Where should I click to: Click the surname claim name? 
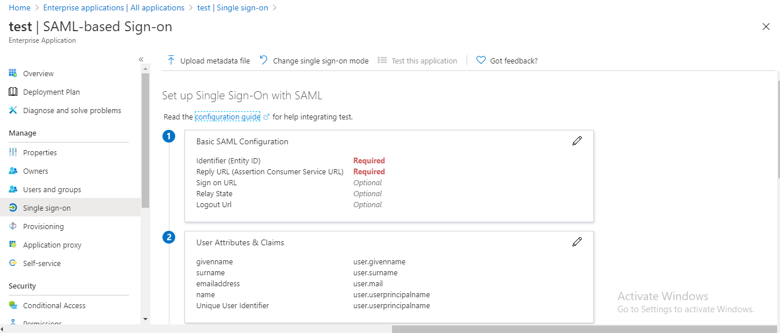[210, 273]
